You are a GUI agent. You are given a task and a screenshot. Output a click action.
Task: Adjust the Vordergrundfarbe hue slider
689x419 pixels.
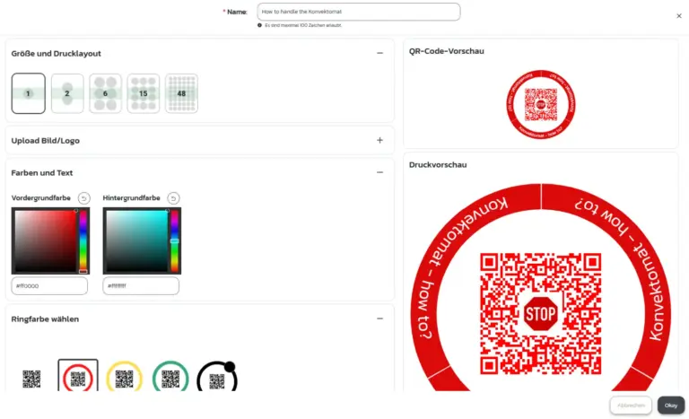[83, 240]
